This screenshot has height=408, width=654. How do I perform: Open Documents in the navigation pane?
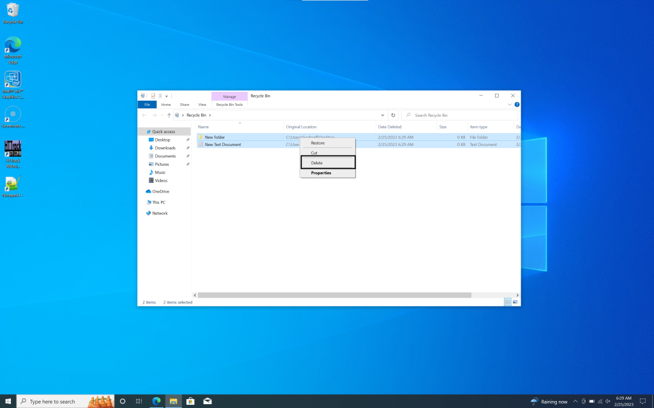tap(165, 156)
